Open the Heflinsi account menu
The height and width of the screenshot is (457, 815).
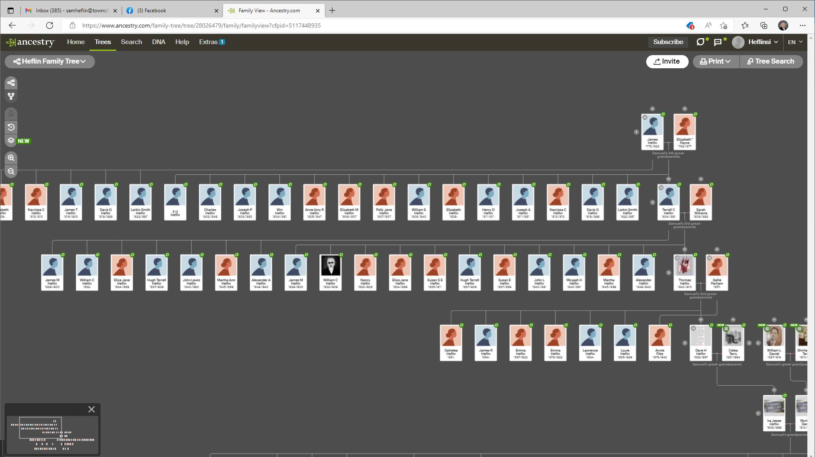[756, 42]
